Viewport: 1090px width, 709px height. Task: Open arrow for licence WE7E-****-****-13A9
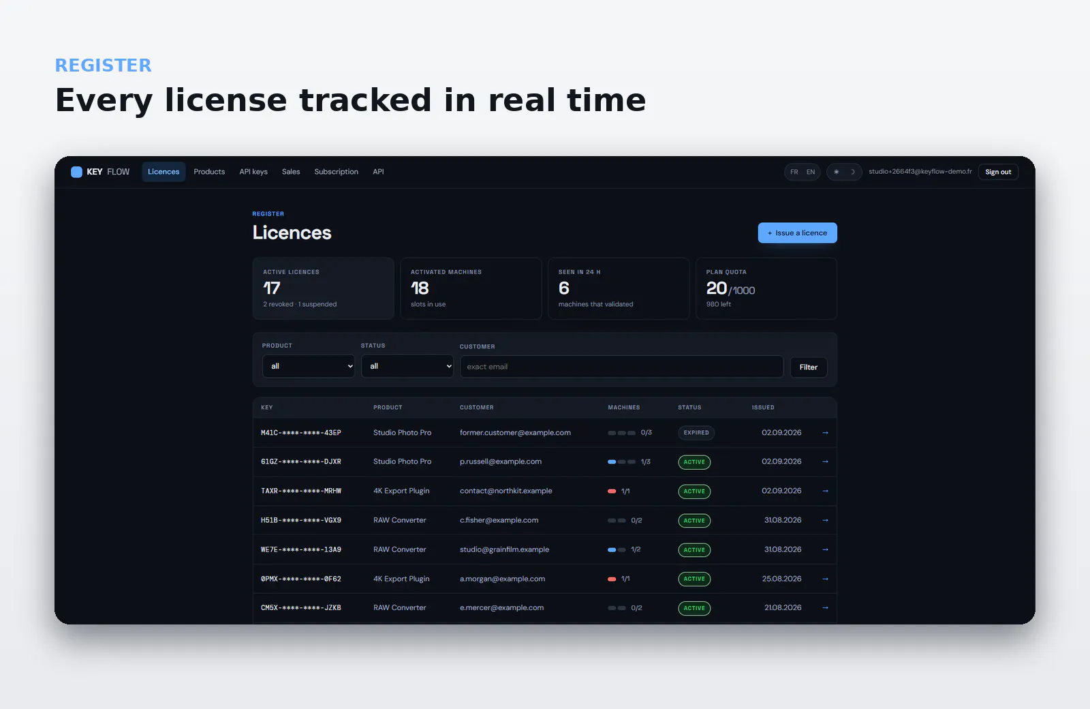pos(825,549)
